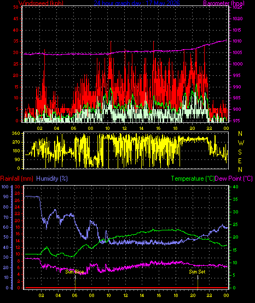Click the 16 value on the rainfall axis
Image resolution: width=255 pixels, height=303 pixels.
click(x=18, y=234)
